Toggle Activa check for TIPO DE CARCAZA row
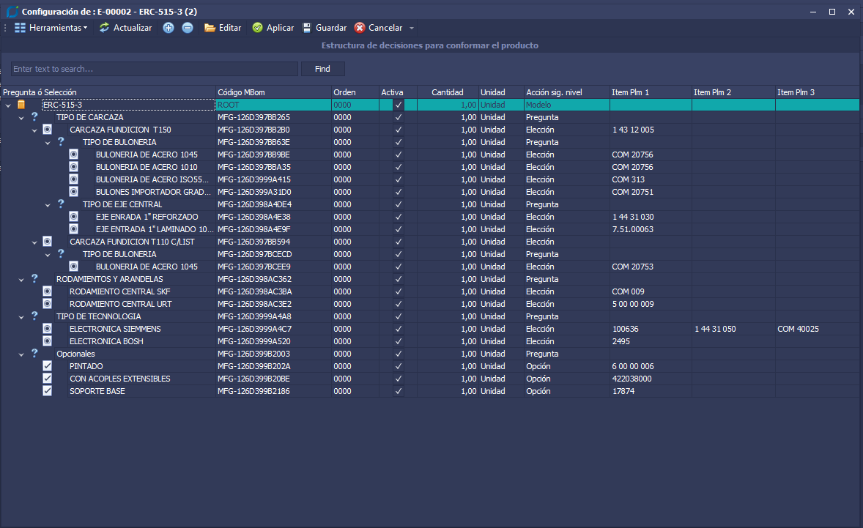Viewport: 863px width, 528px height. click(399, 117)
